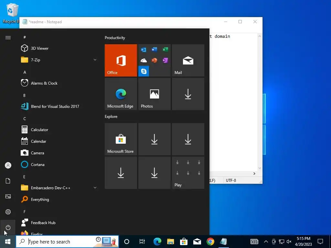This screenshot has height=248, width=331.
Task: Open the Recycle Bin desktop icon
Action: 11,13
